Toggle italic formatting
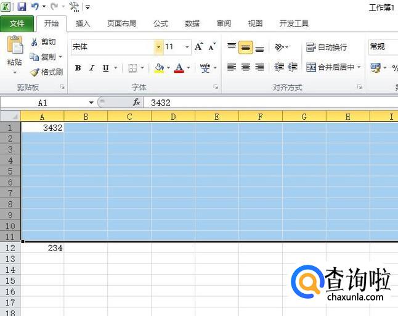The width and height of the screenshot is (398, 316). (92, 68)
